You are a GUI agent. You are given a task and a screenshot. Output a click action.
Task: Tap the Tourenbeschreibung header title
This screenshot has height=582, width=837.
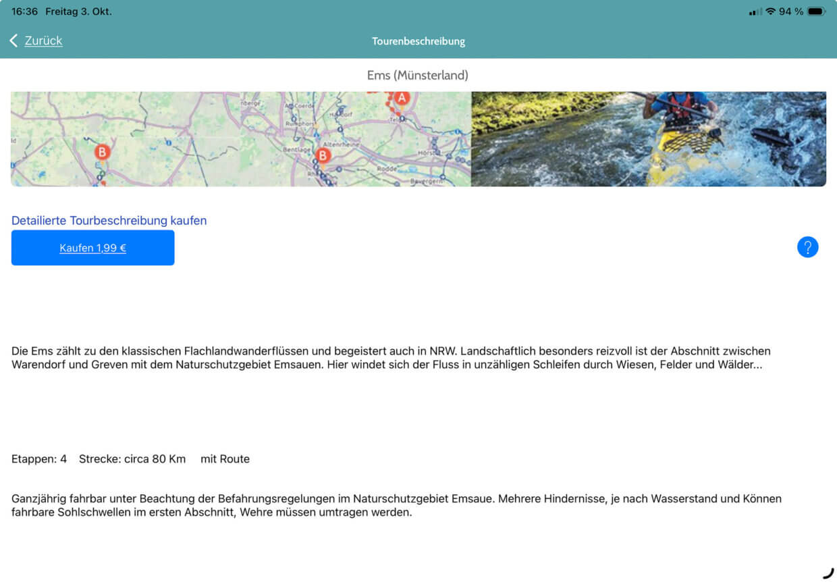(418, 41)
